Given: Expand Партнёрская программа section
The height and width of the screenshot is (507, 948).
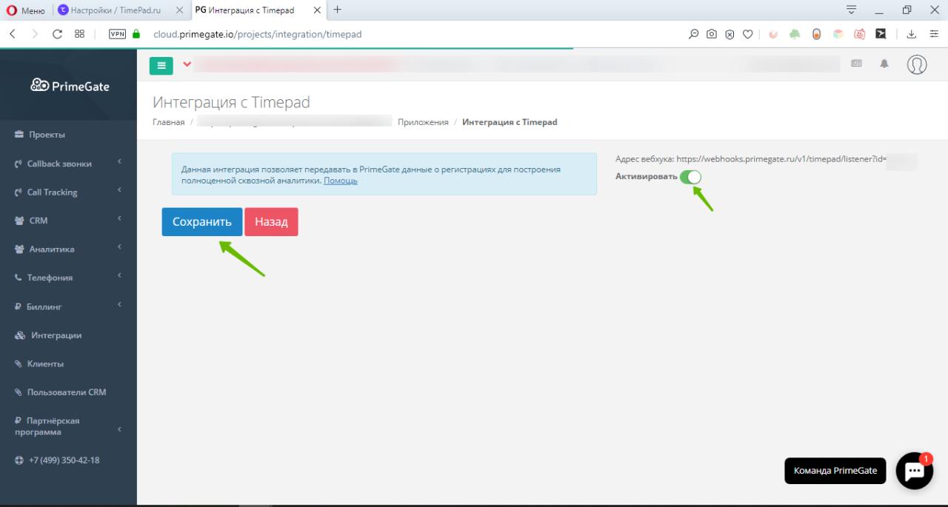Looking at the screenshot, I should pyautogui.click(x=68, y=426).
